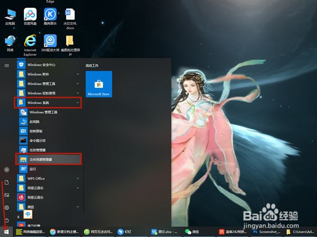The image size is (317, 237).
Task: Switch to 微信 on taskbar
Action: point(200,232)
